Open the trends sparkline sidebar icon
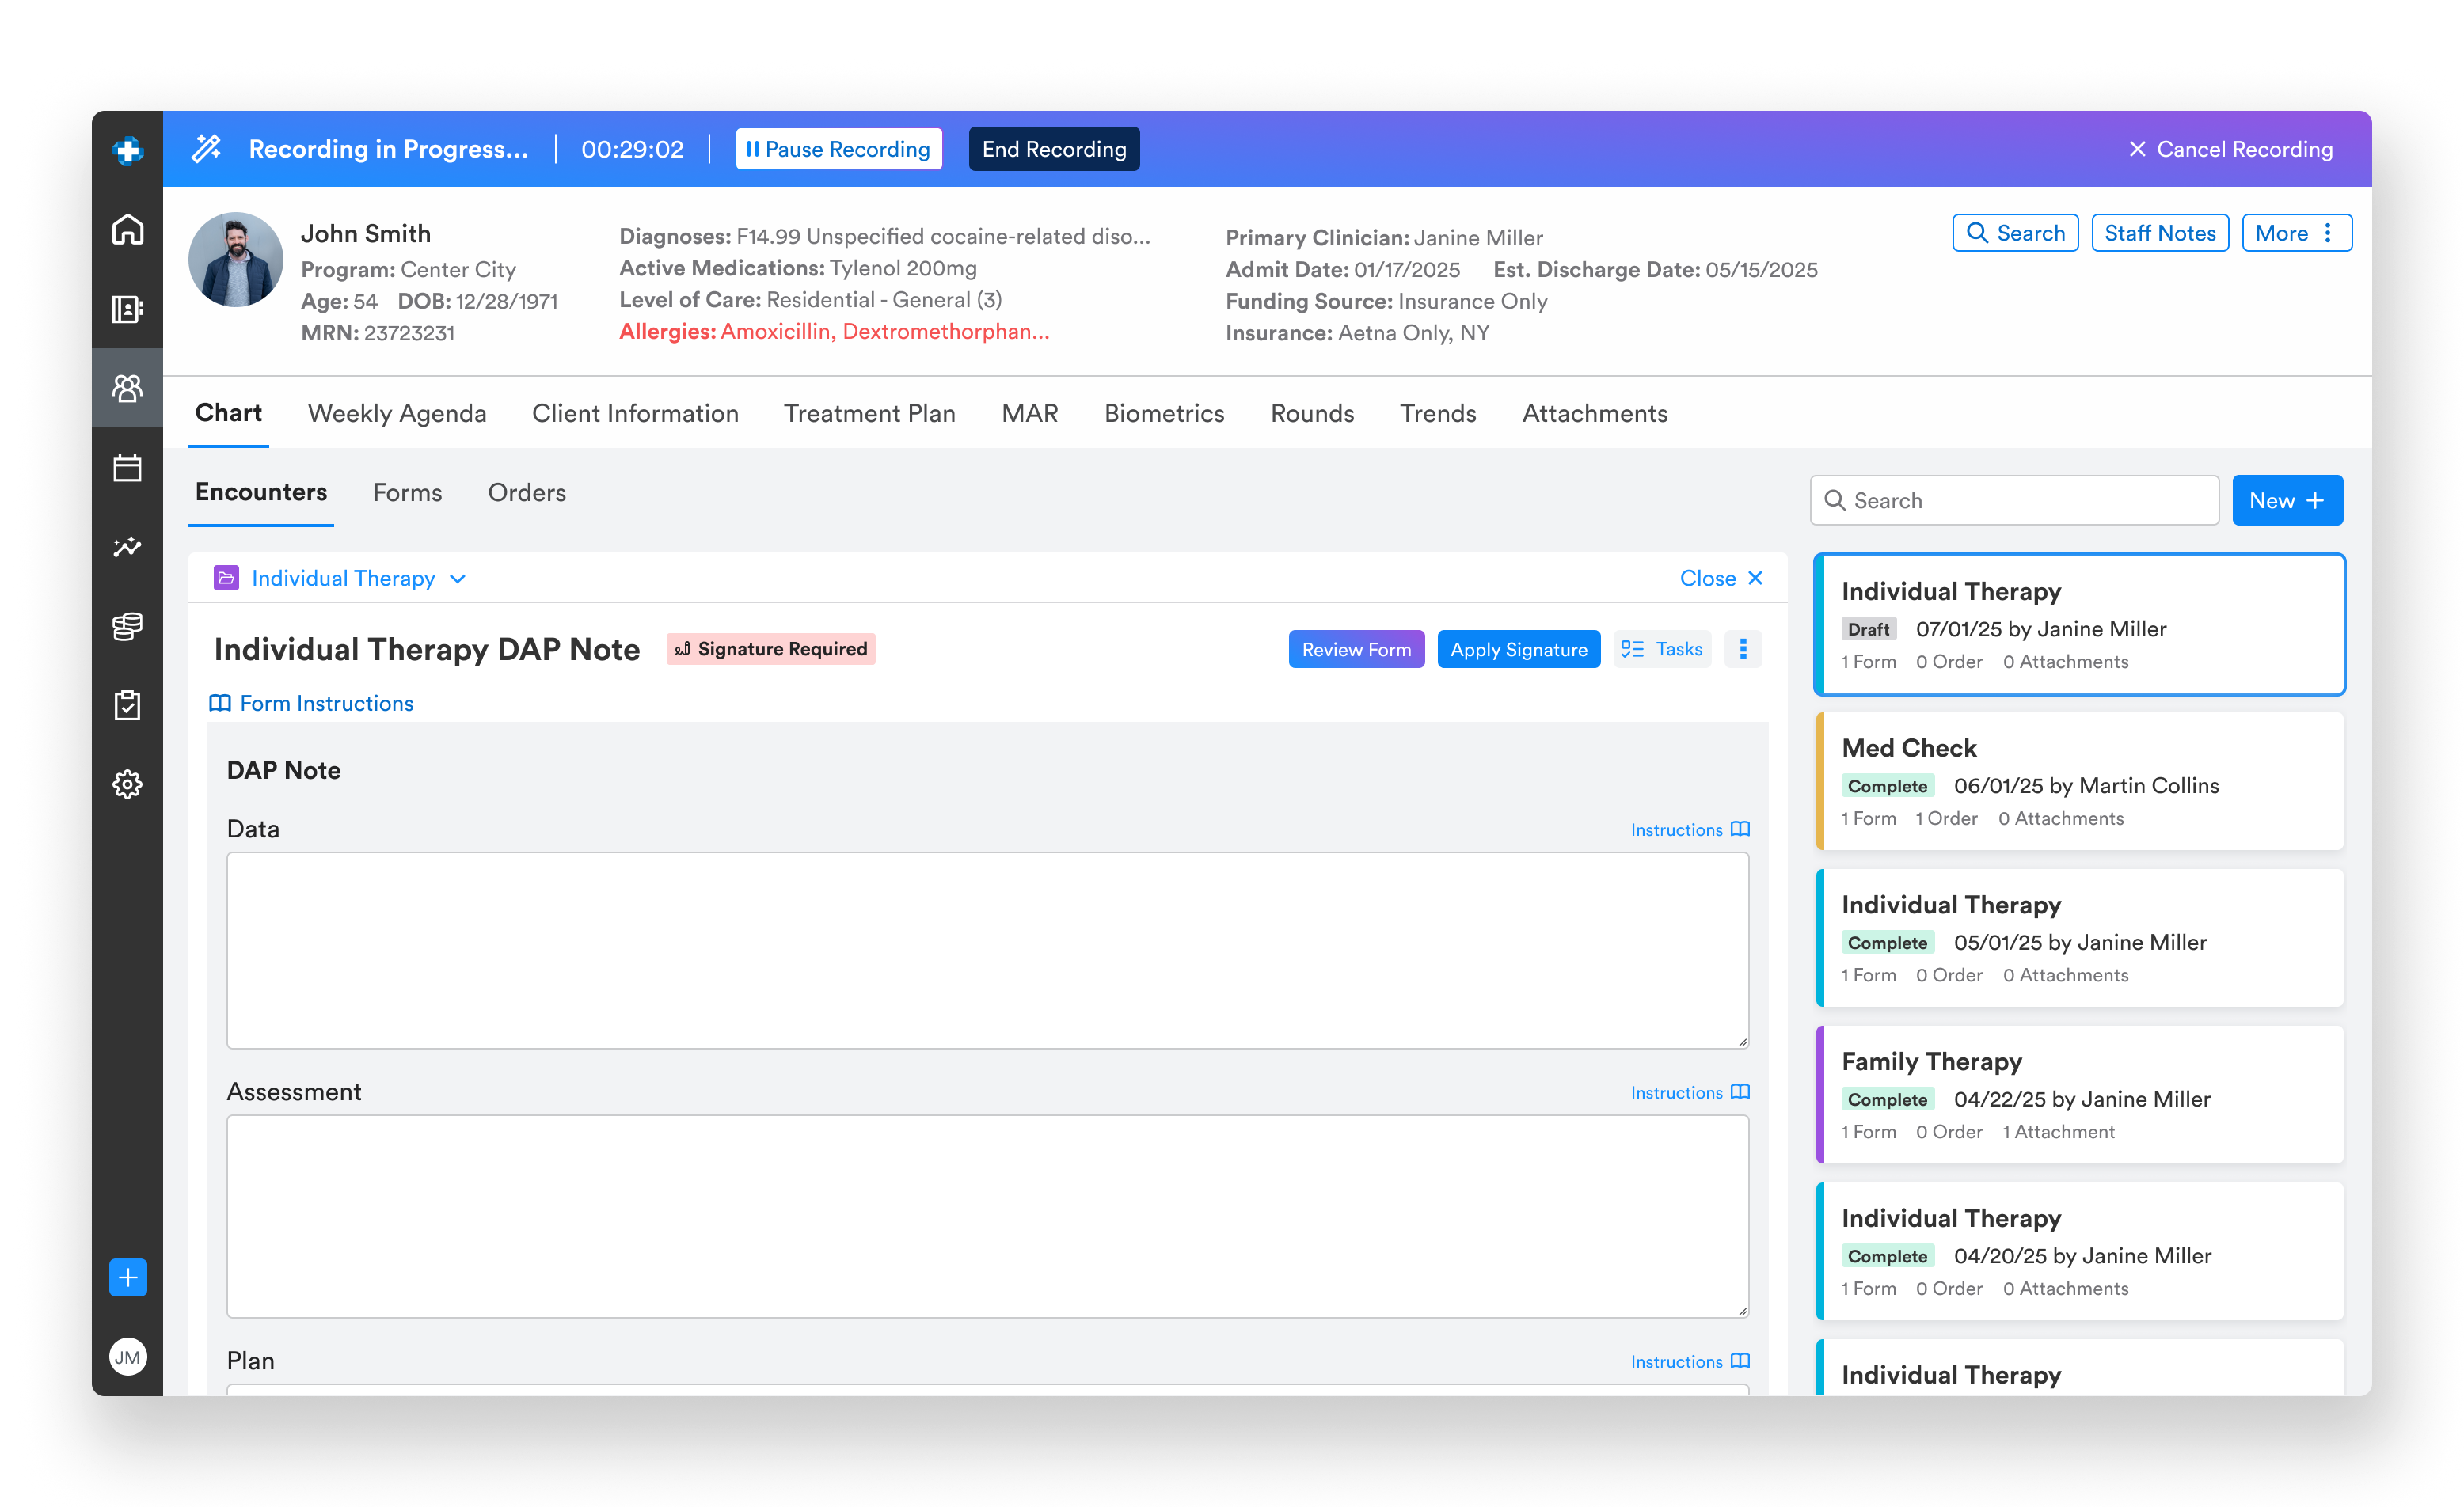2464x1507 pixels. [127, 547]
